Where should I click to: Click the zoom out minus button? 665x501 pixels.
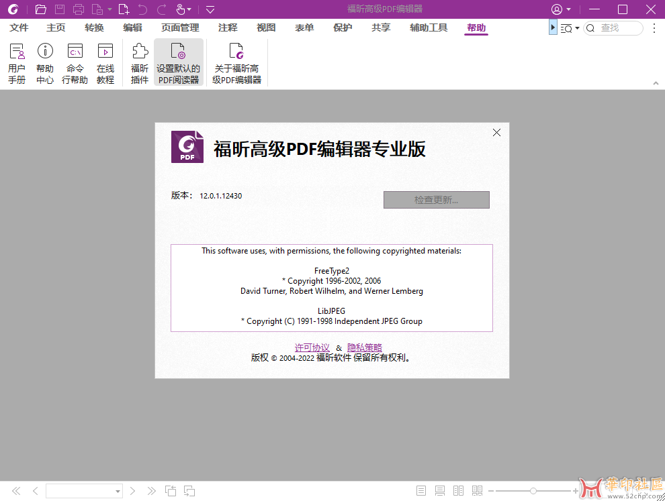click(x=491, y=491)
